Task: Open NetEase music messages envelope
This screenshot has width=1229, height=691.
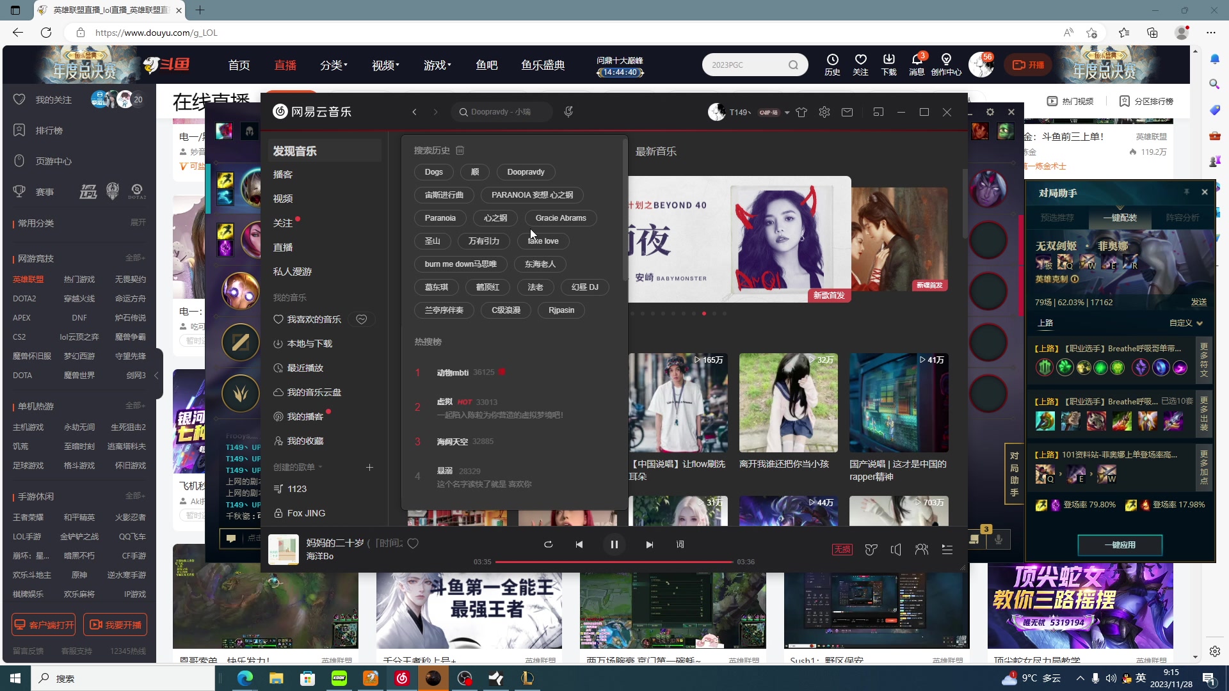Action: pyautogui.click(x=847, y=112)
